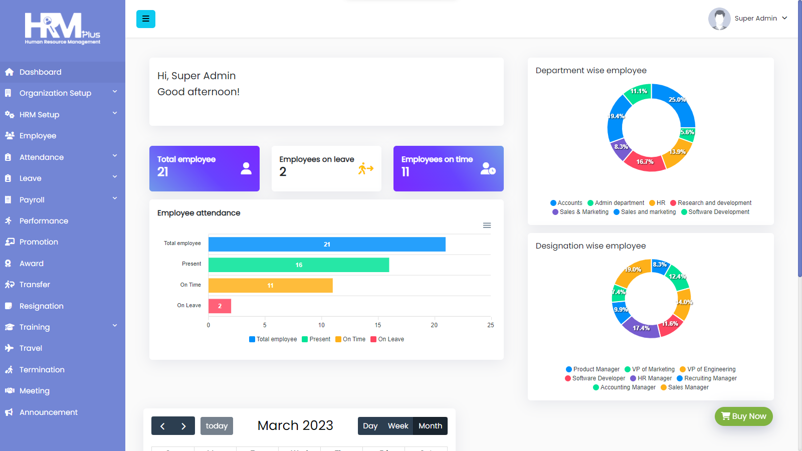Go to next month in calendar
802x451 pixels.
184,426
